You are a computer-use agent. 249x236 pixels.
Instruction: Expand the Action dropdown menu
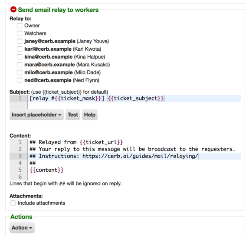pos(22,228)
